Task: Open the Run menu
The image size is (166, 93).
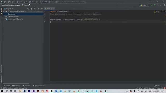Action: [37, 2]
